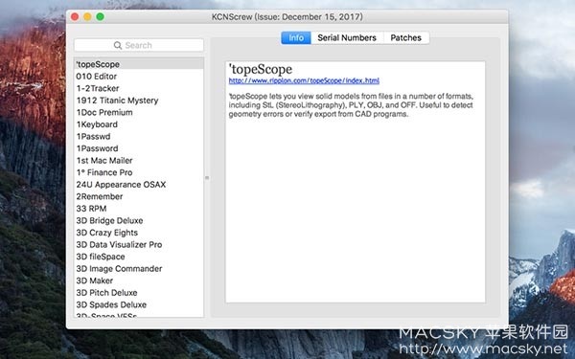Screen dimensions: 575x359
Task: Select 1Keyboard in the list
Action: tap(139, 124)
